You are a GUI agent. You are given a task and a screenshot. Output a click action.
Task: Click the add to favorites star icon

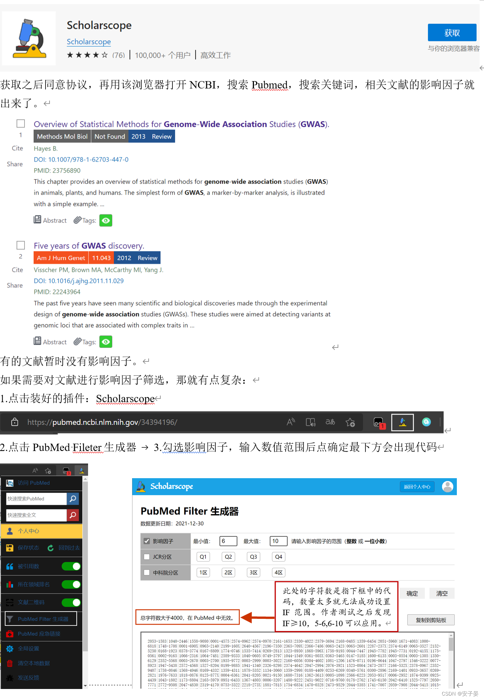tap(350, 422)
